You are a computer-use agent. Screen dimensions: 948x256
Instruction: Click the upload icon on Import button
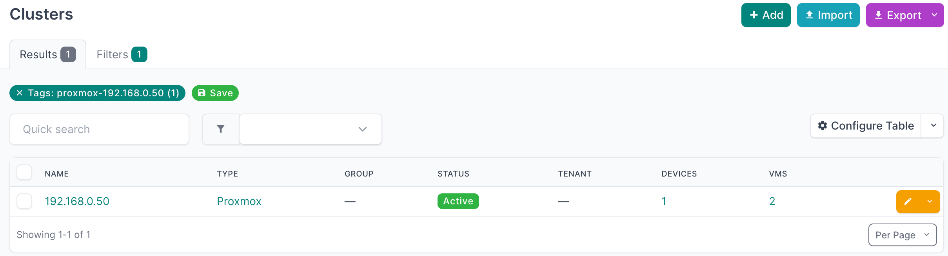coord(810,15)
